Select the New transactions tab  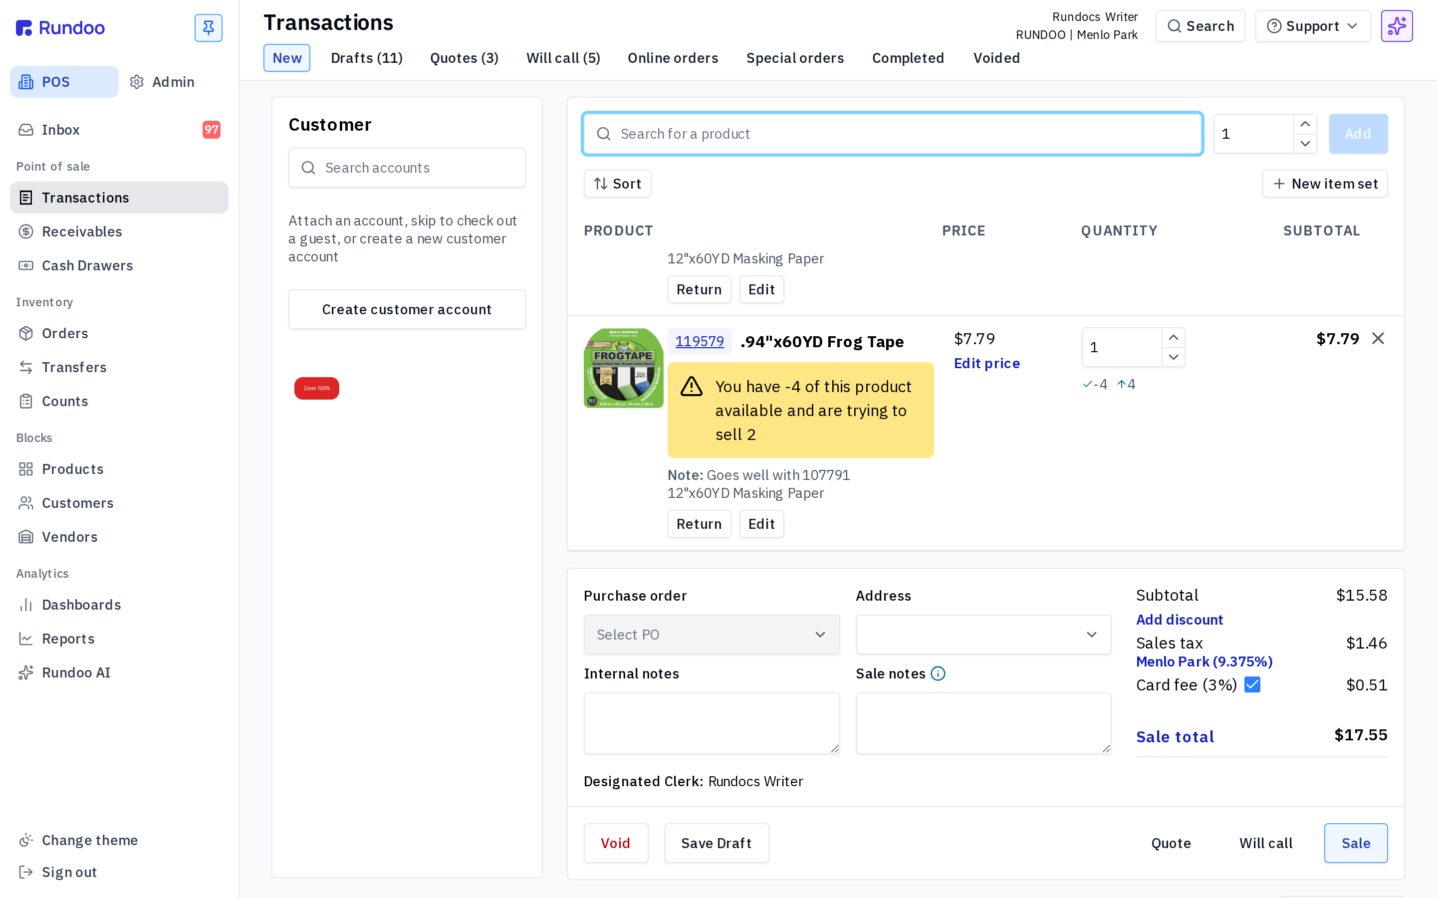click(287, 57)
